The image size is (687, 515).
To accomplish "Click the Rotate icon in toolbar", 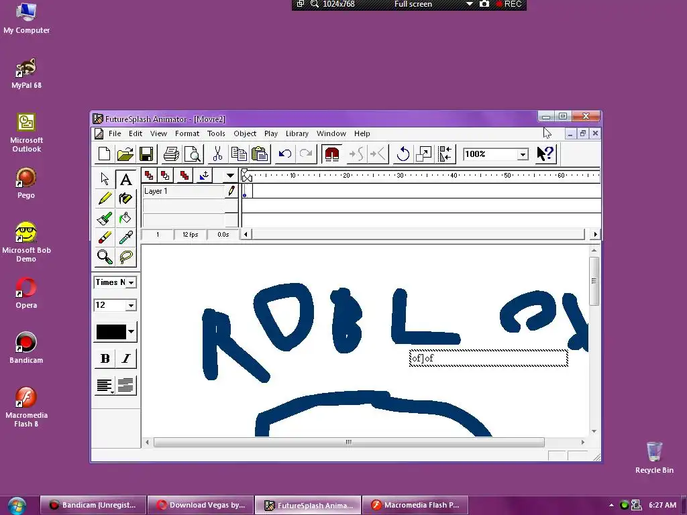I will pyautogui.click(x=403, y=154).
